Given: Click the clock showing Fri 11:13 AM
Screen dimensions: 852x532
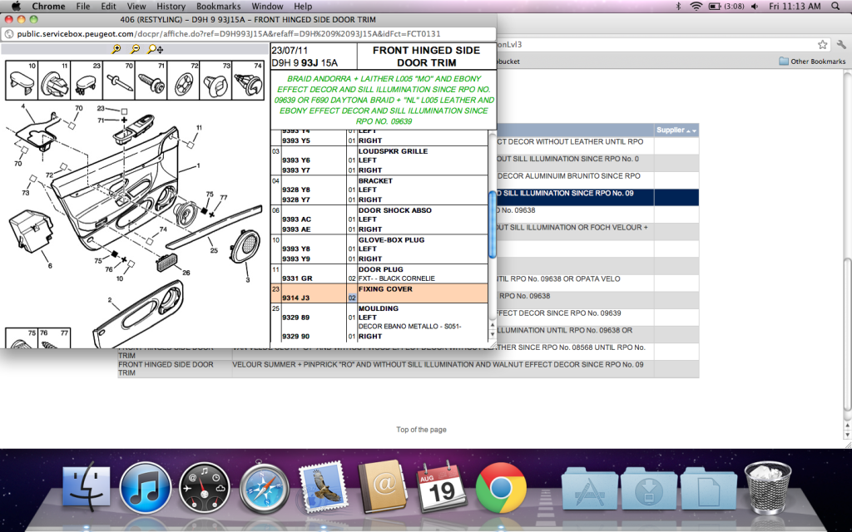Looking at the screenshot, I should tap(795, 7).
